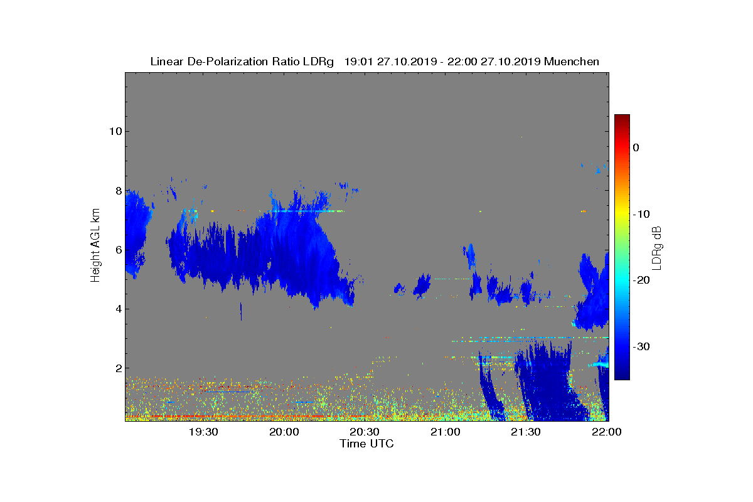Click the 21:00 time tick label
The height and width of the screenshot is (502, 753).
tap(446, 432)
